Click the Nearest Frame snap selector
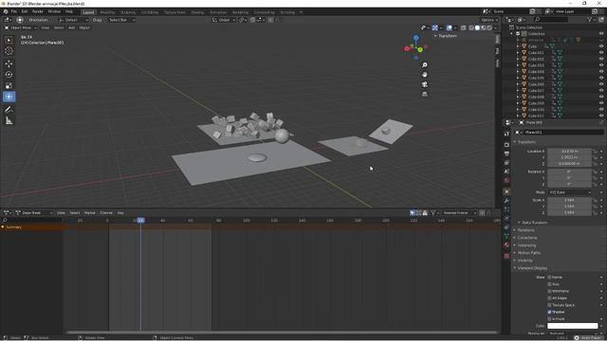607x341 pixels. click(x=459, y=213)
